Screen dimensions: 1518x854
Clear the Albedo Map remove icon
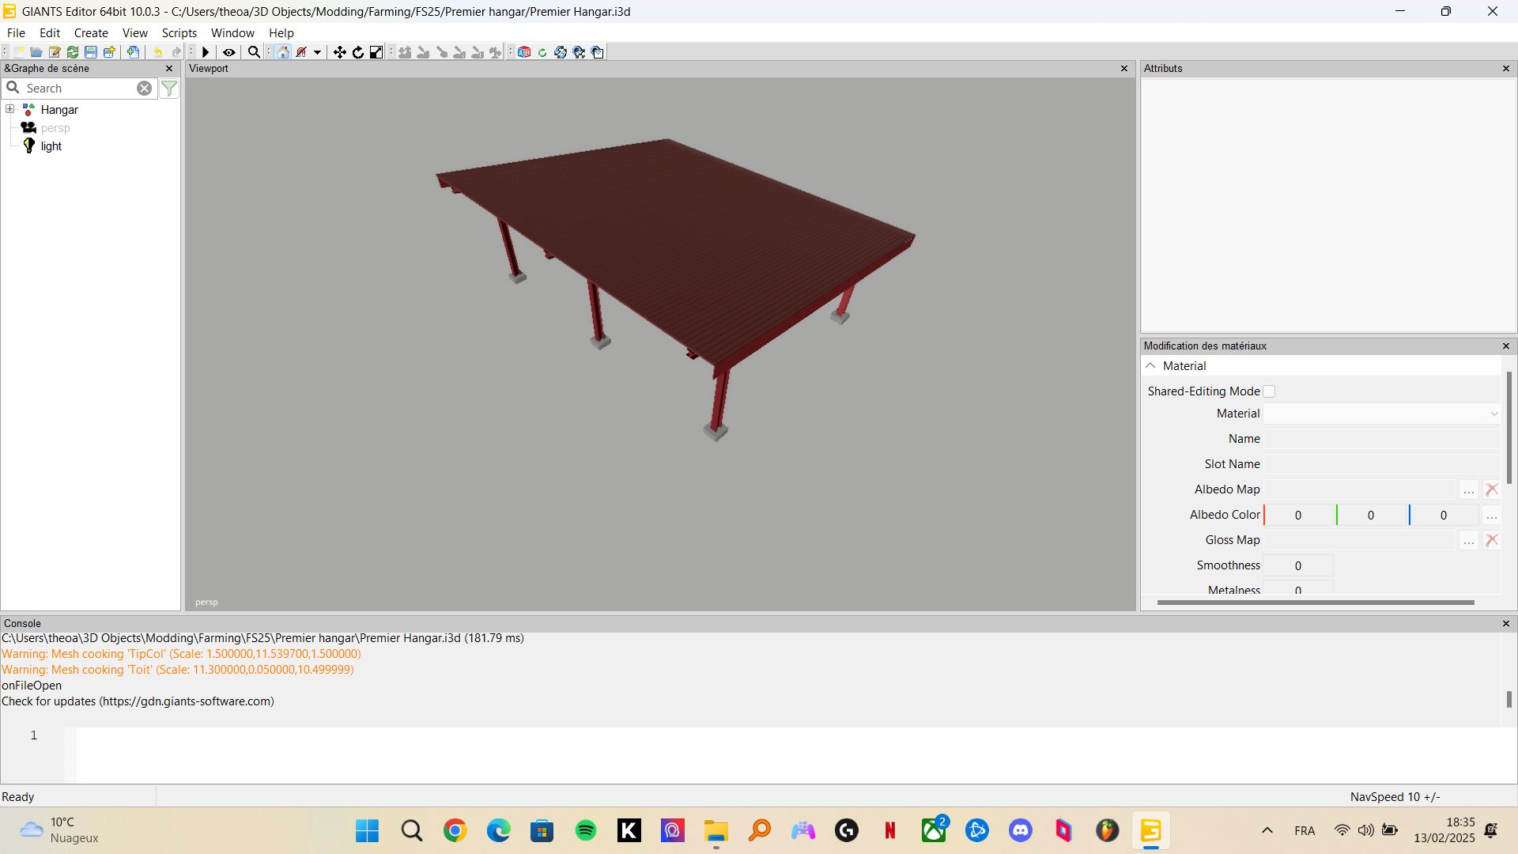pyautogui.click(x=1493, y=489)
